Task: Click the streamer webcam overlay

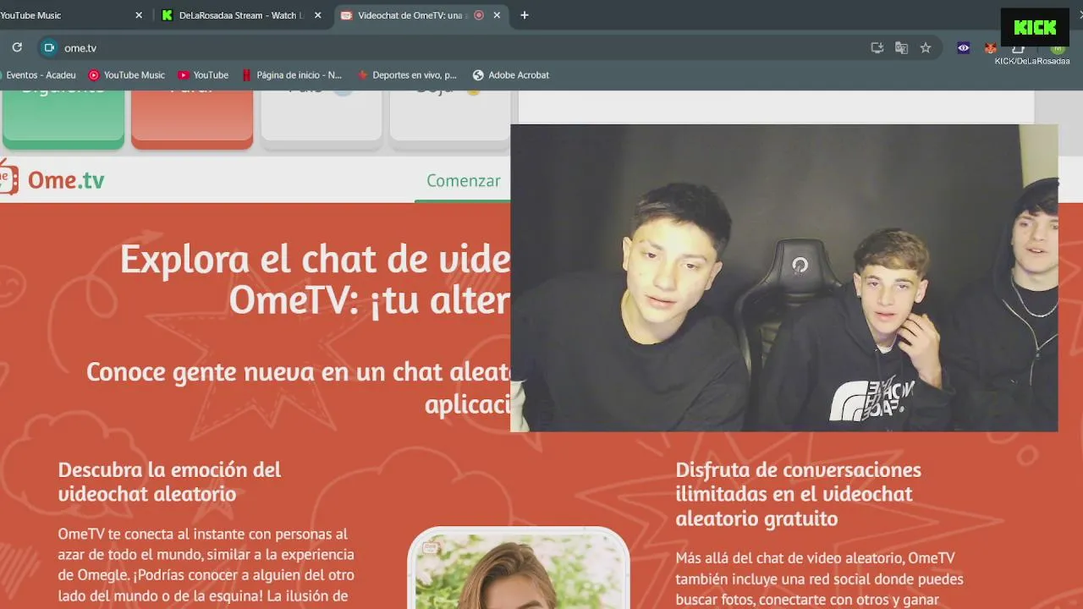Action: pyautogui.click(x=784, y=278)
